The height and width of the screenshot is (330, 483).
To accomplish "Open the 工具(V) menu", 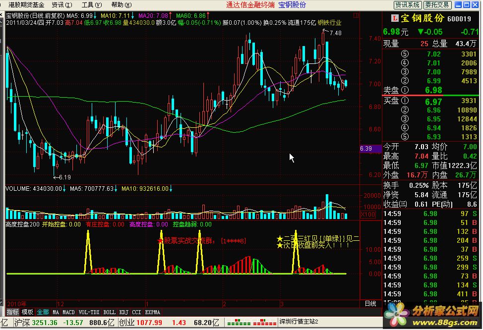I will 91,4.
